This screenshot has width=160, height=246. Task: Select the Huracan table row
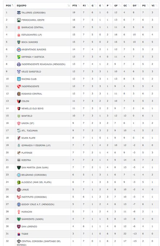coord(81,212)
